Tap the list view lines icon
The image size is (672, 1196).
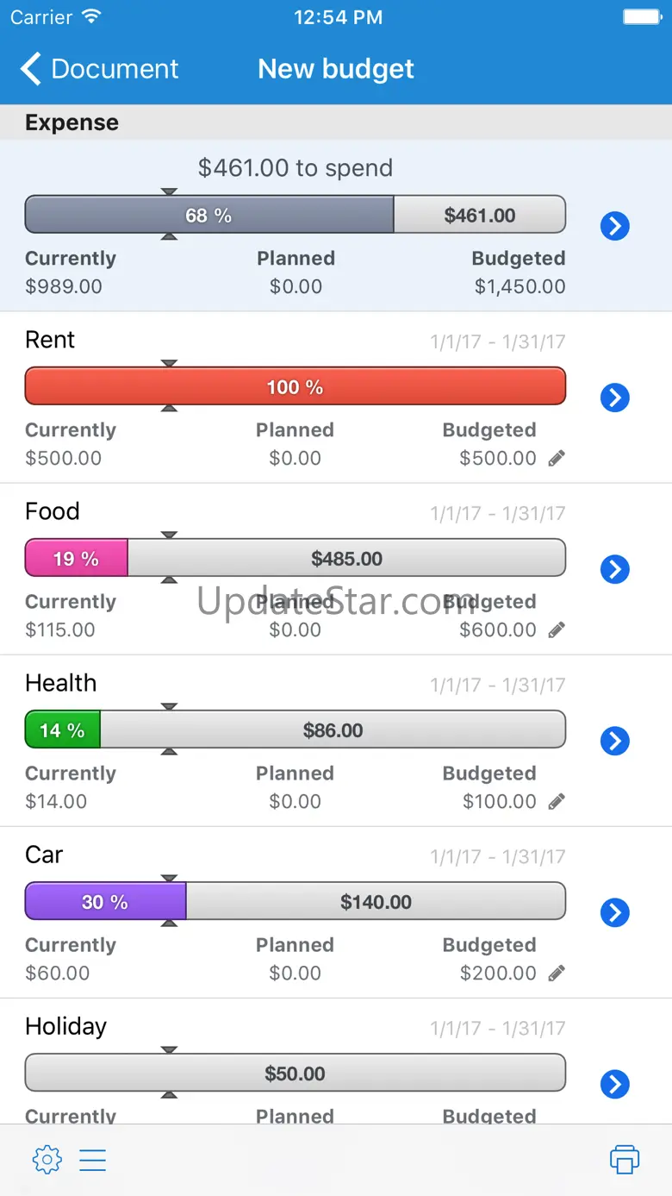tap(92, 1160)
